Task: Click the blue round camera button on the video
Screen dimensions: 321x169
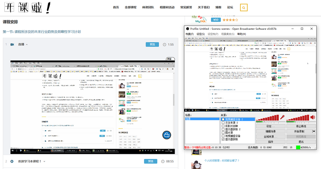Action: point(166,135)
